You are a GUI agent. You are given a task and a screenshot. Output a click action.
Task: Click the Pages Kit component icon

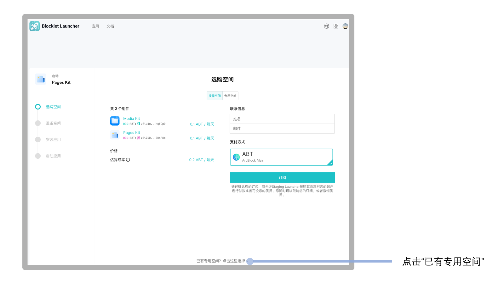(115, 135)
